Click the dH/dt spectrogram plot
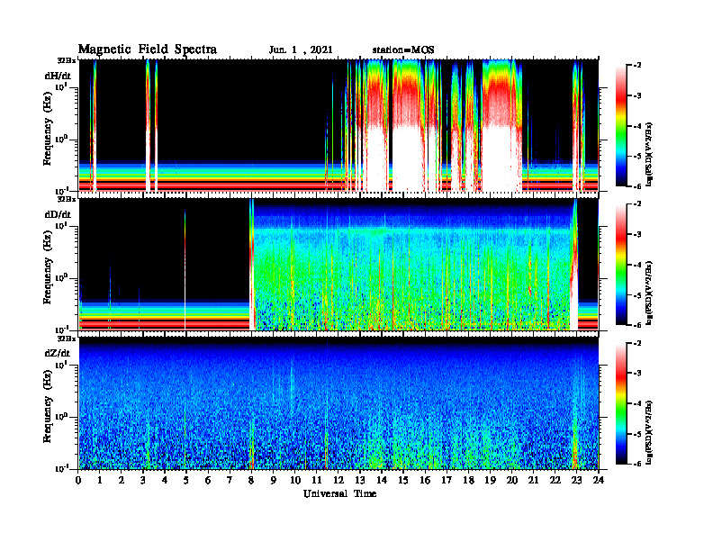Viewport: 713px width, 551px height. tap(338, 125)
